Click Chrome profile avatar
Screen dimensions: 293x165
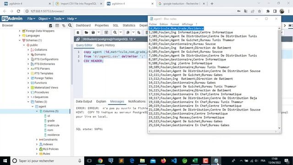282,11
